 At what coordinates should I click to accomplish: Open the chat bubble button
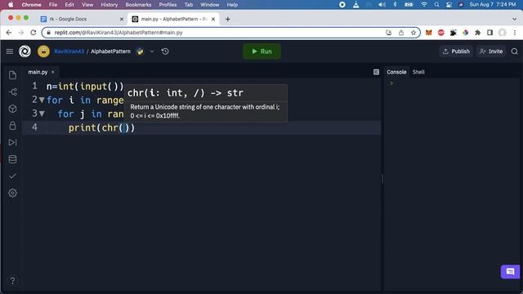(x=510, y=272)
